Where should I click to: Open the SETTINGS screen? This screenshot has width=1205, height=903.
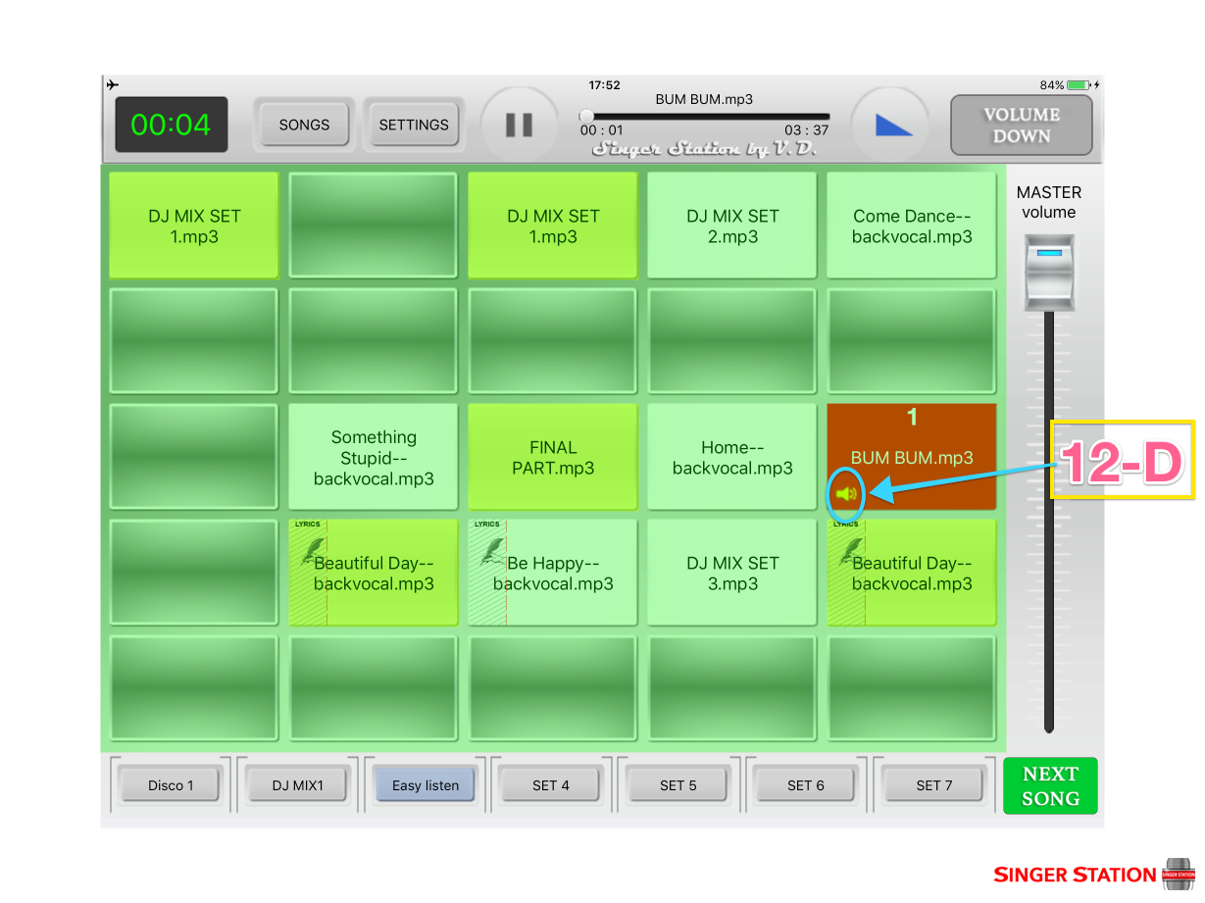coord(413,125)
